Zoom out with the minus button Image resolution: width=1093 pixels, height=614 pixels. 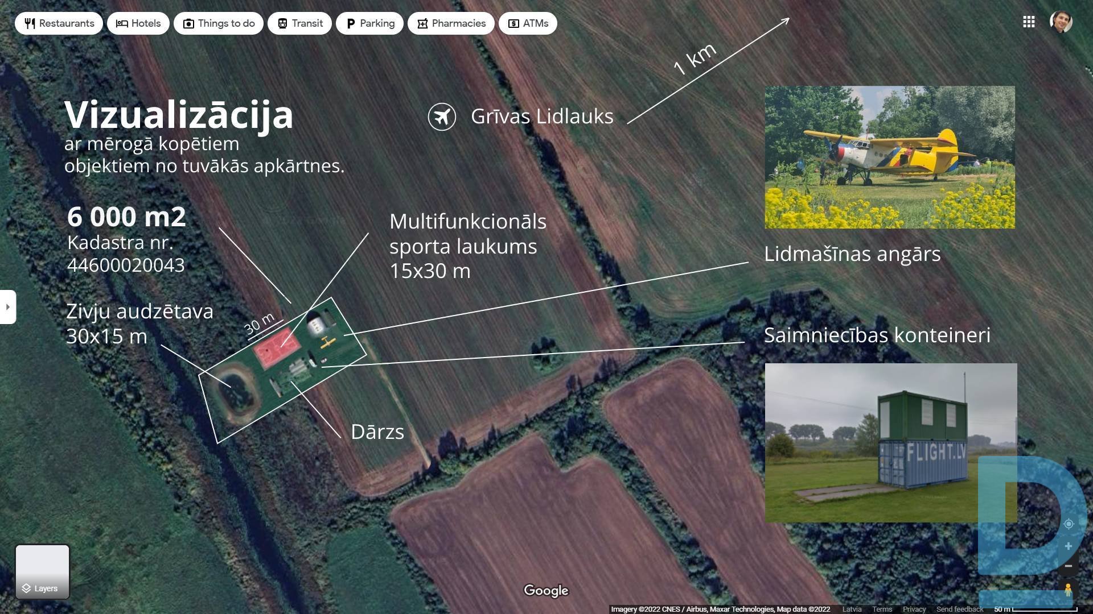pyautogui.click(x=1069, y=566)
